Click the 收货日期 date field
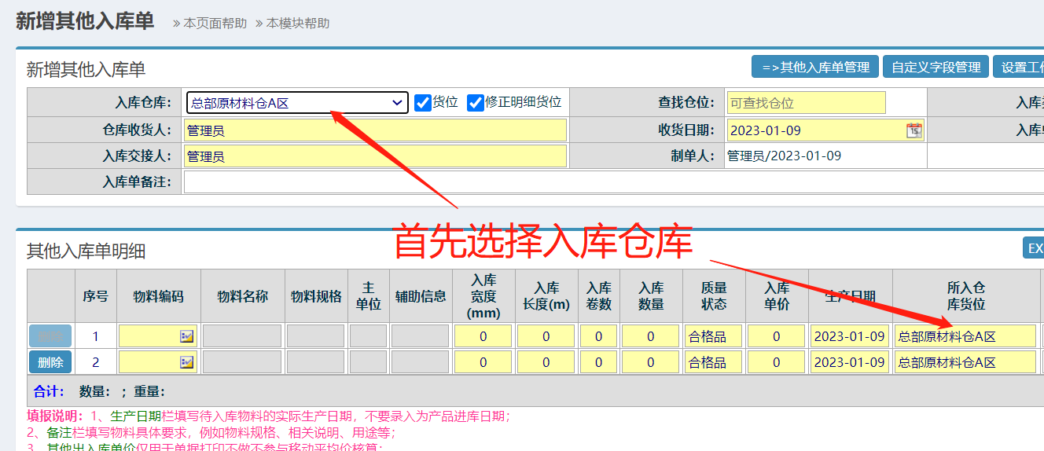 [825, 130]
